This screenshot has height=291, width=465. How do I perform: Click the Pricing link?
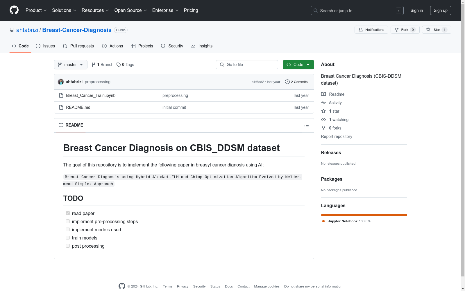coord(191,10)
